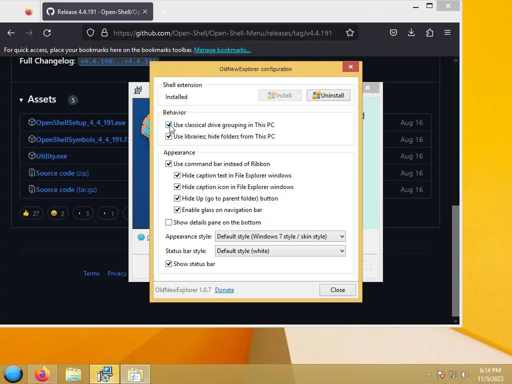The width and height of the screenshot is (512, 384).
Task: Open the Privacy footer link
Action: coord(116,273)
